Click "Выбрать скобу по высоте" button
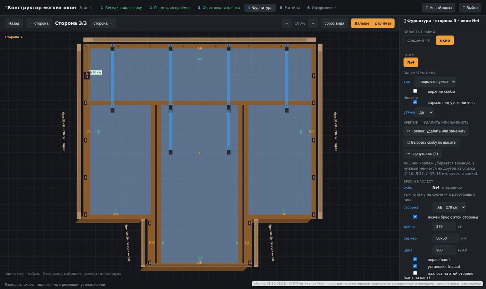 (x=431, y=142)
